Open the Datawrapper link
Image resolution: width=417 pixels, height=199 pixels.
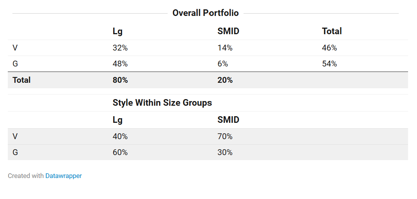click(63, 176)
